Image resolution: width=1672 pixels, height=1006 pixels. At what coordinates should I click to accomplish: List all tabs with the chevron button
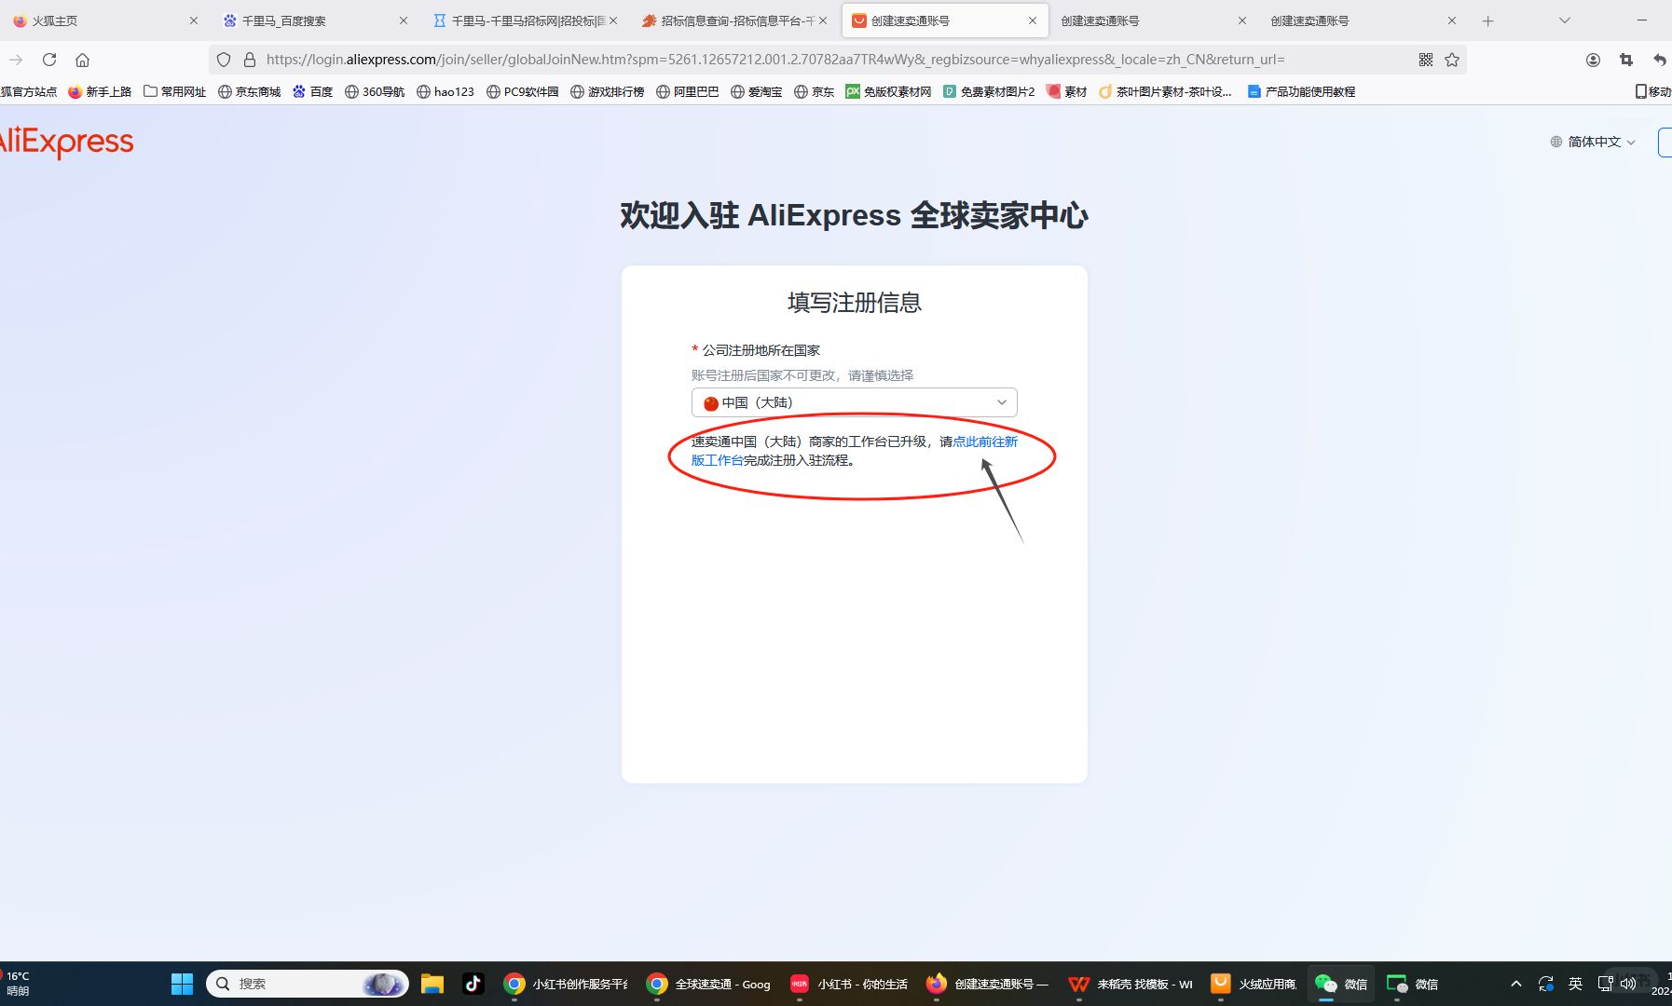[x=1565, y=20]
